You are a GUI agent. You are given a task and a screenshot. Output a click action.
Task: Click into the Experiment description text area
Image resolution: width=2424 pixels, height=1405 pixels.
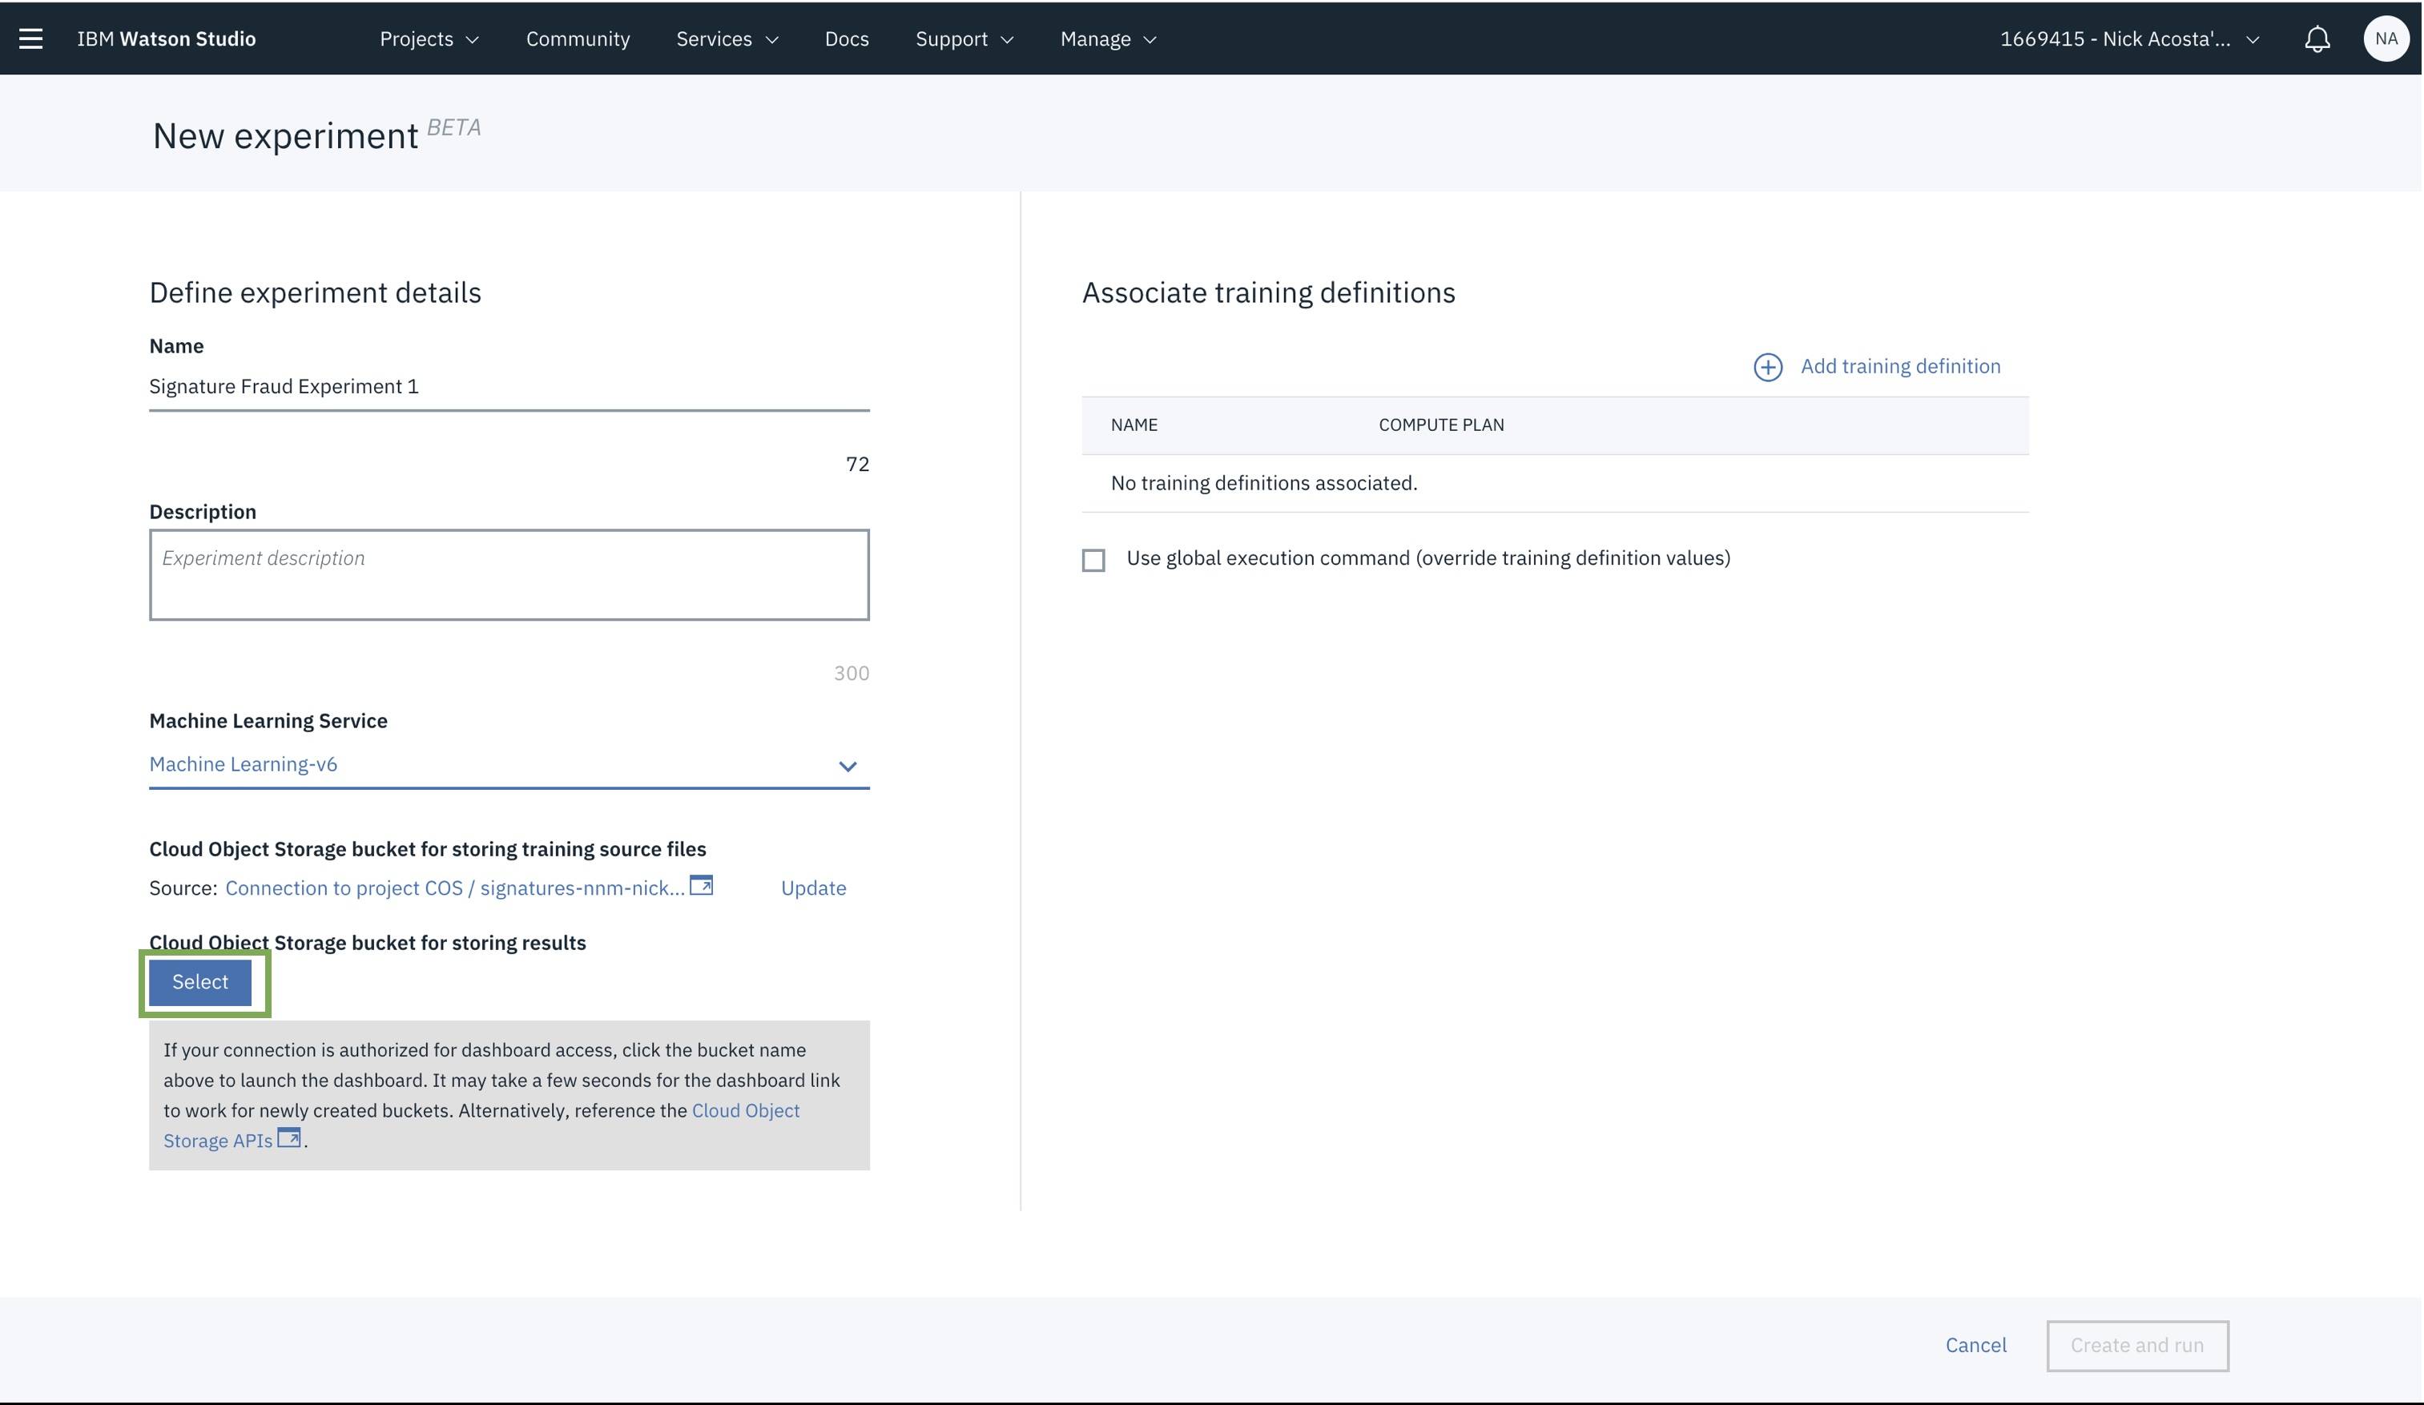[x=509, y=574]
